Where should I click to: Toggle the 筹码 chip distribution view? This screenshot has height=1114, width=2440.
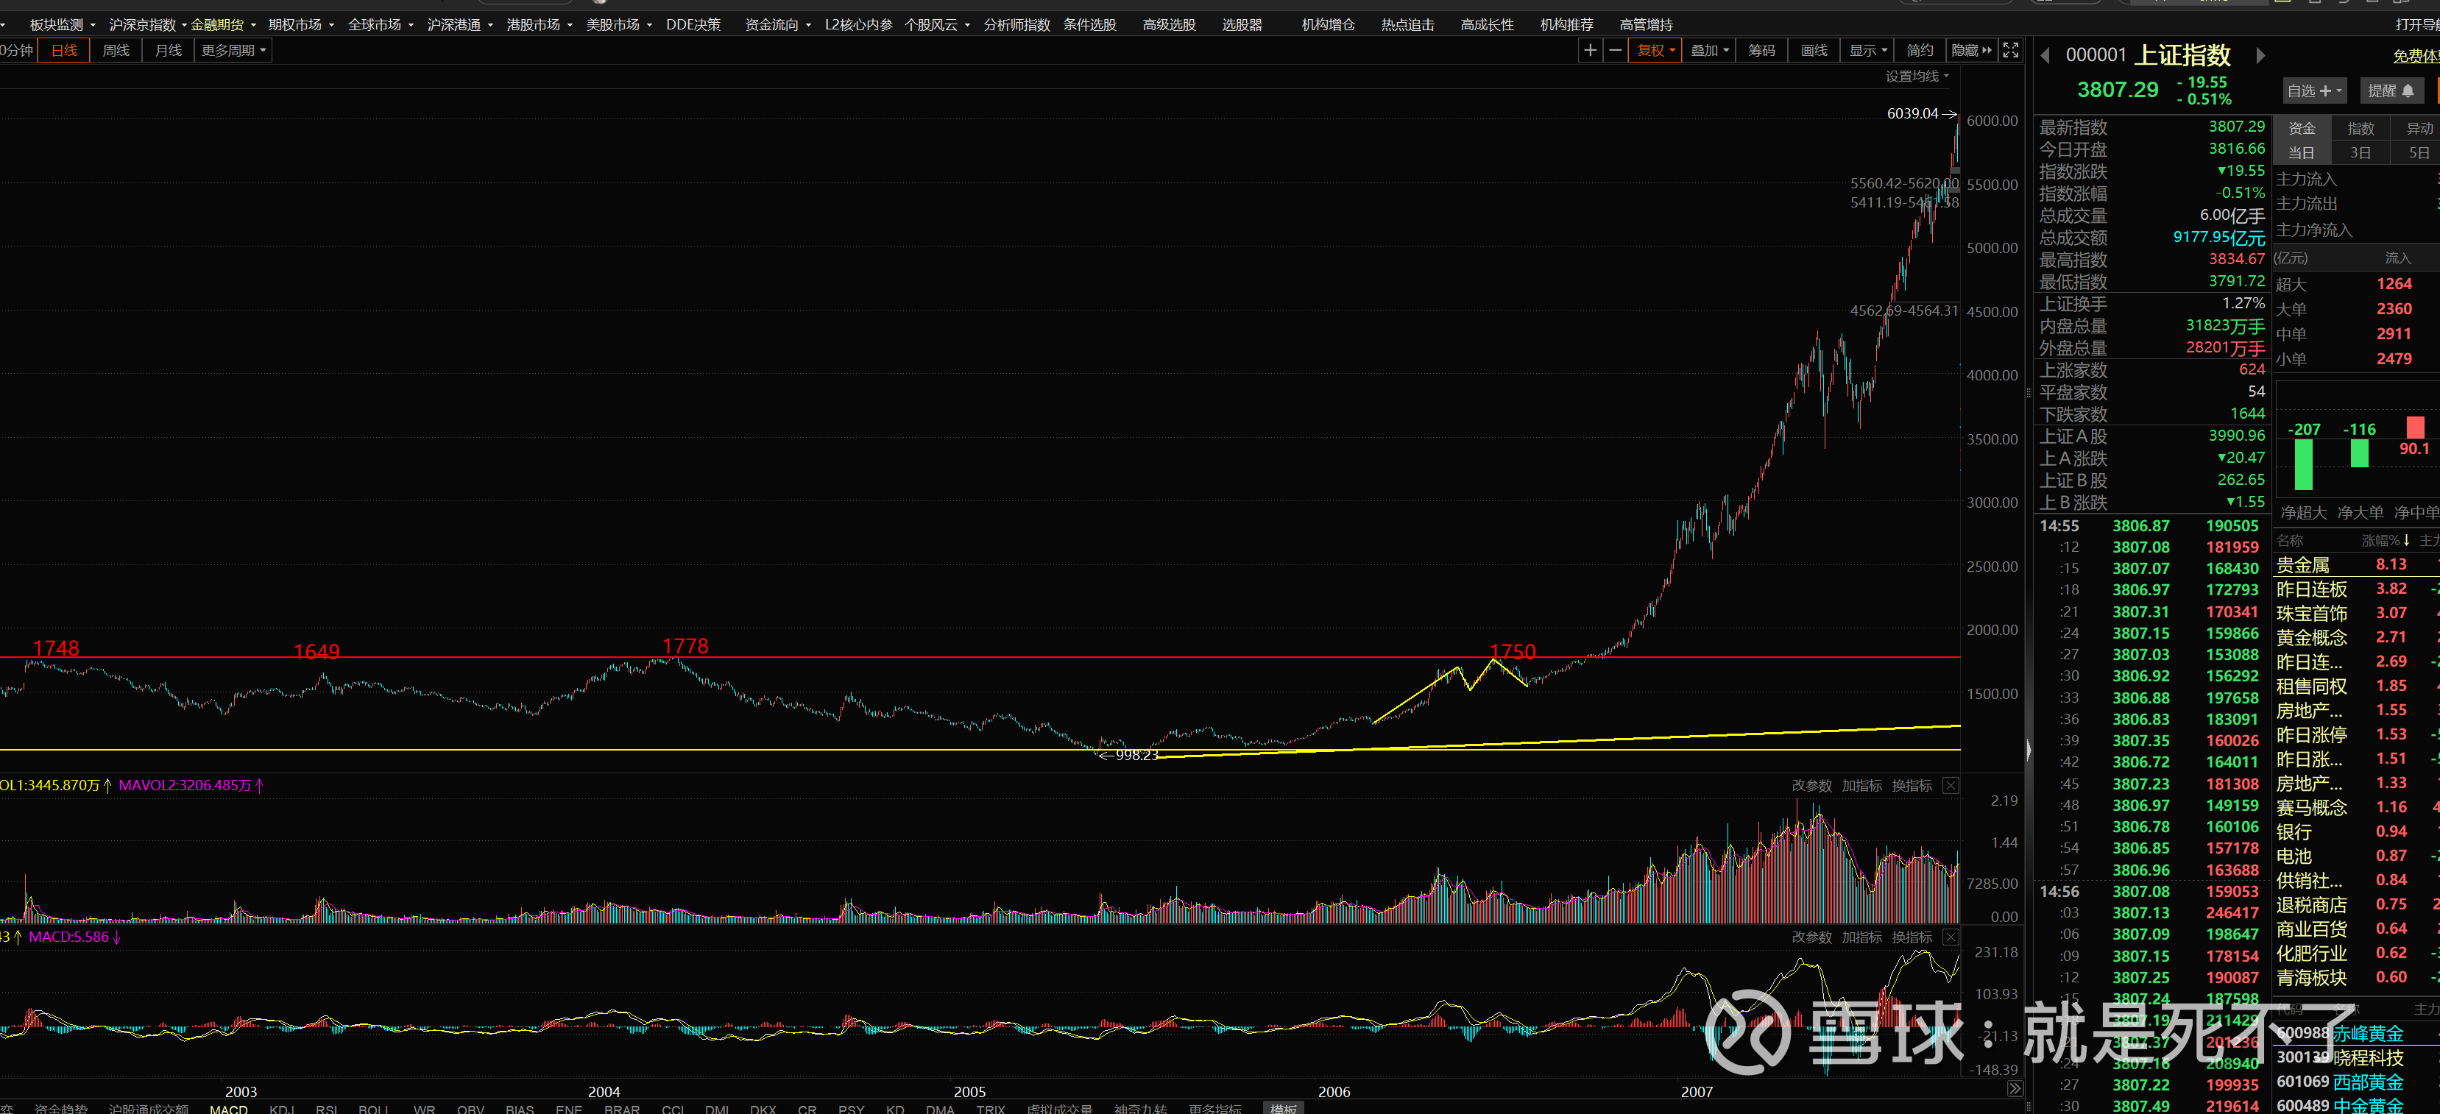[x=1762, y=50]
